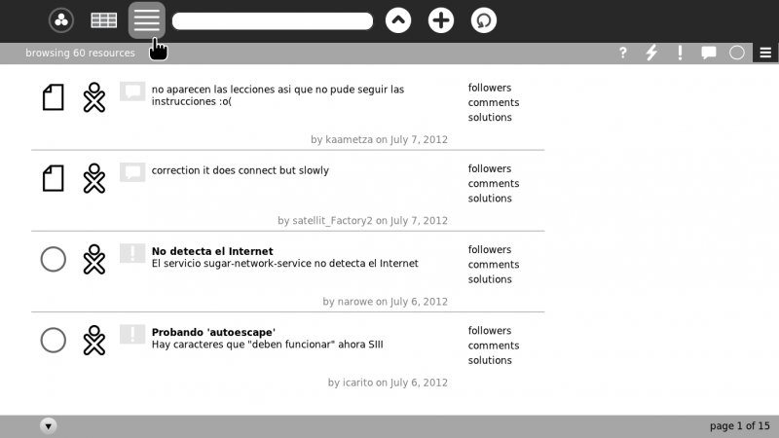Click the document icon of the satellit_Factory2 post
The height and width of the screenshot is (438, 779).
(54, 178)
